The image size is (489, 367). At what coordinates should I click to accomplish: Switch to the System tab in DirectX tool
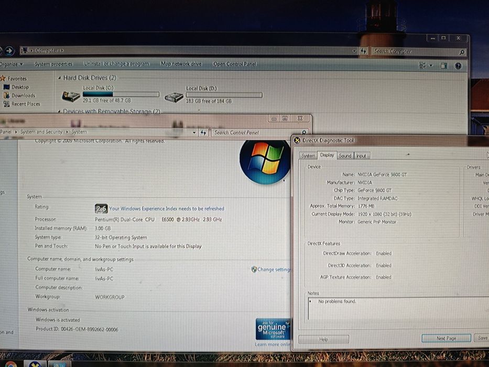click(308, 156)
